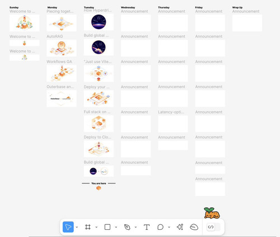The image size is (280, 237).
Task: Click the orange cube under "You are here"
Action: [x=99, y=188]
